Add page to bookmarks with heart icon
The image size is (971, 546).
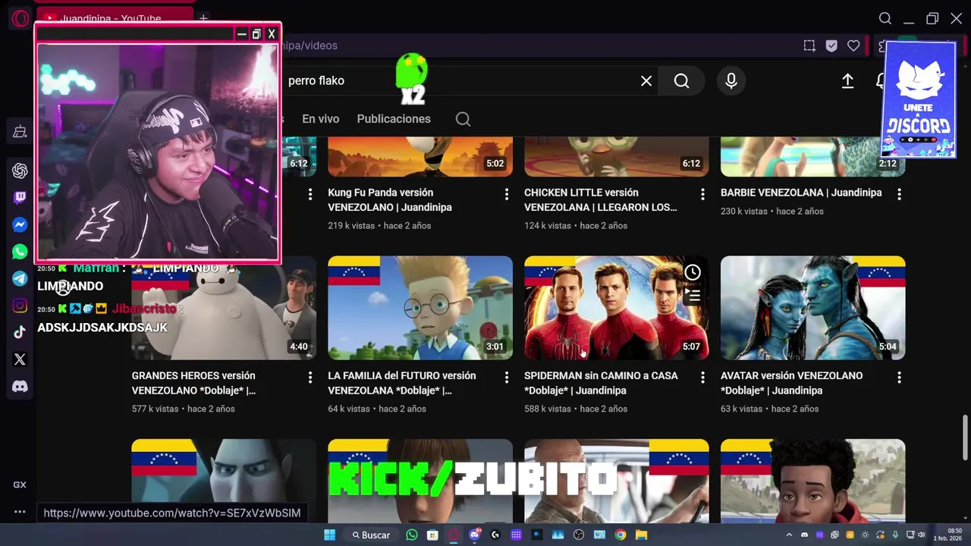coord(853,45)
